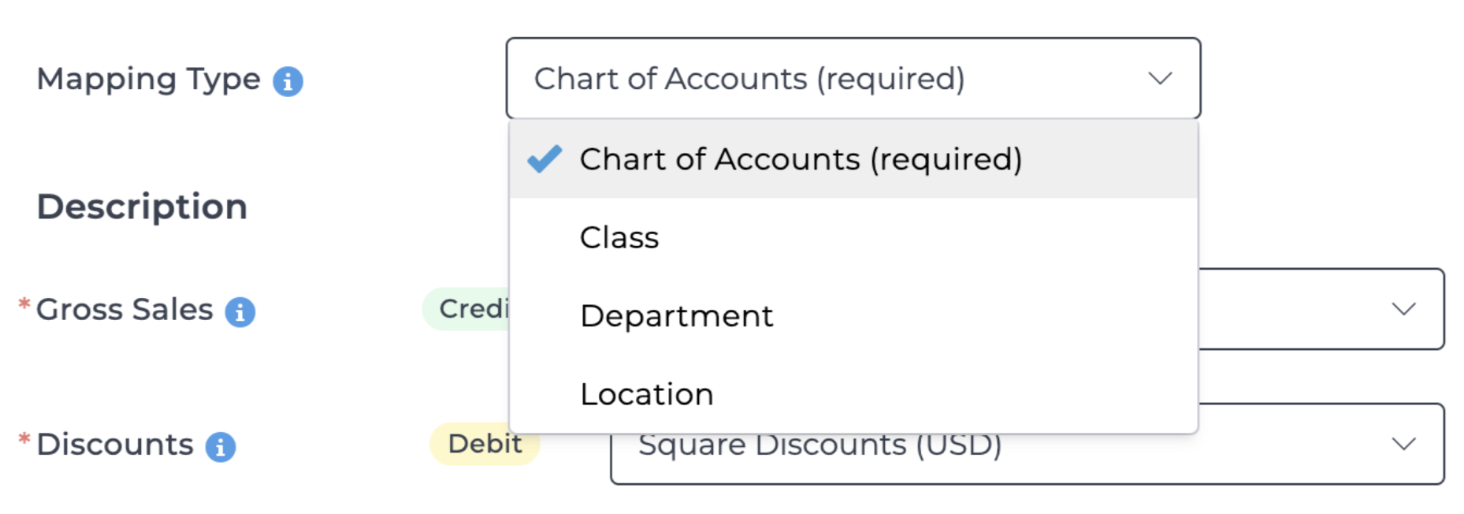Click the red asterisk beside Gross Sales

(24, 304)
